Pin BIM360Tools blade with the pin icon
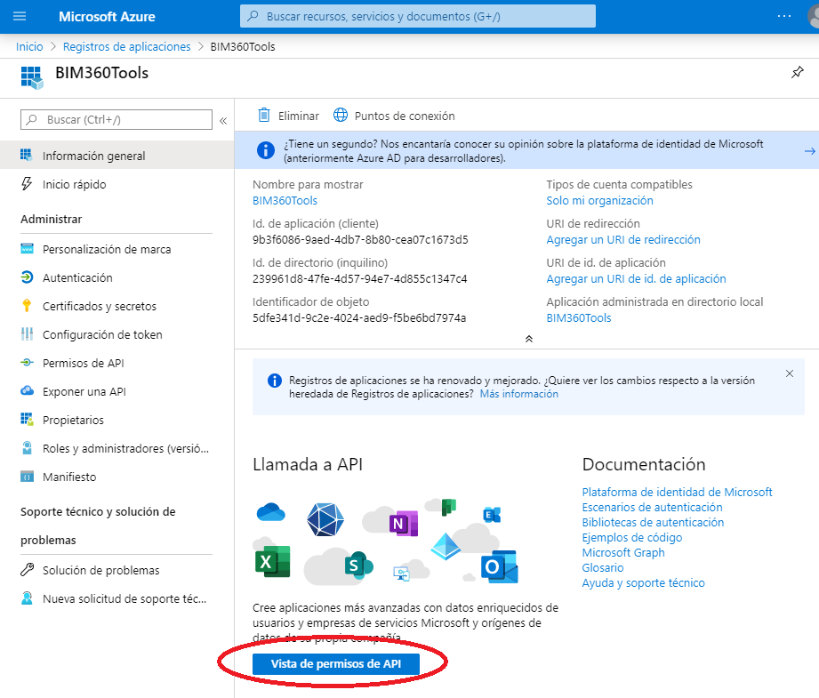The width and height of the screenshot is (819, 698). point(797,72)
